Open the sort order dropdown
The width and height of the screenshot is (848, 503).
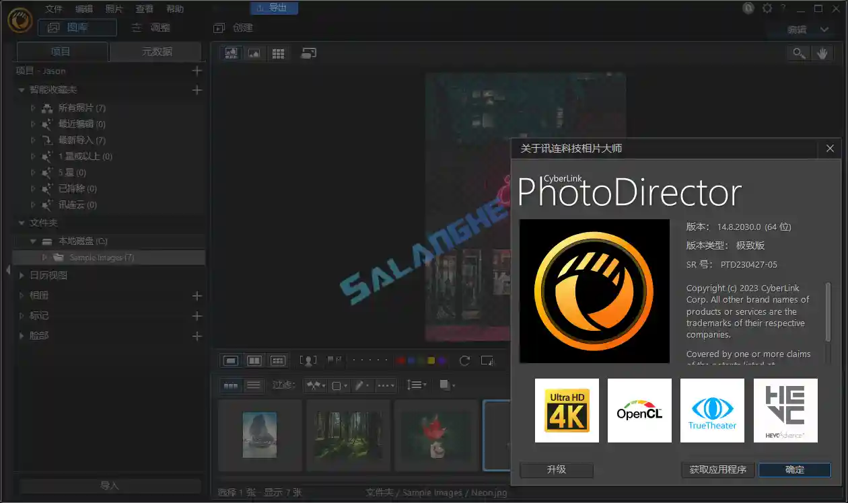[416, 385]
